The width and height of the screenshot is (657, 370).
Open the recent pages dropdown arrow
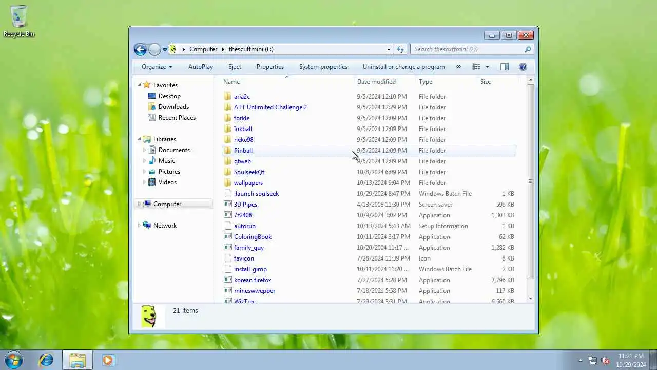click(x=165, y=50)
